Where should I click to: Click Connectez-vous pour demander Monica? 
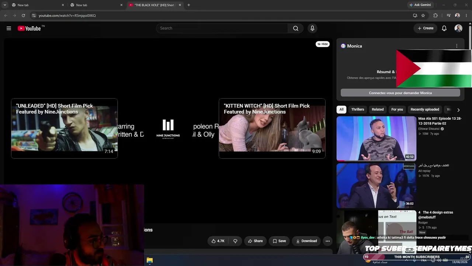pyautogui.click(x=400, y=93)
